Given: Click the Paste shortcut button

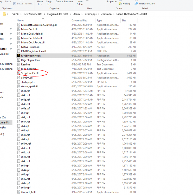Looking at the screenshot, I should 23,4.
